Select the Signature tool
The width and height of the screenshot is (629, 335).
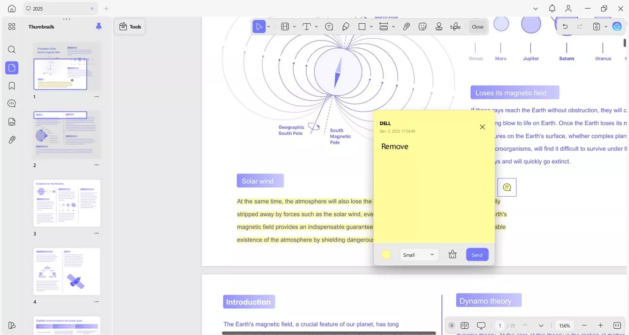point(455,27)
